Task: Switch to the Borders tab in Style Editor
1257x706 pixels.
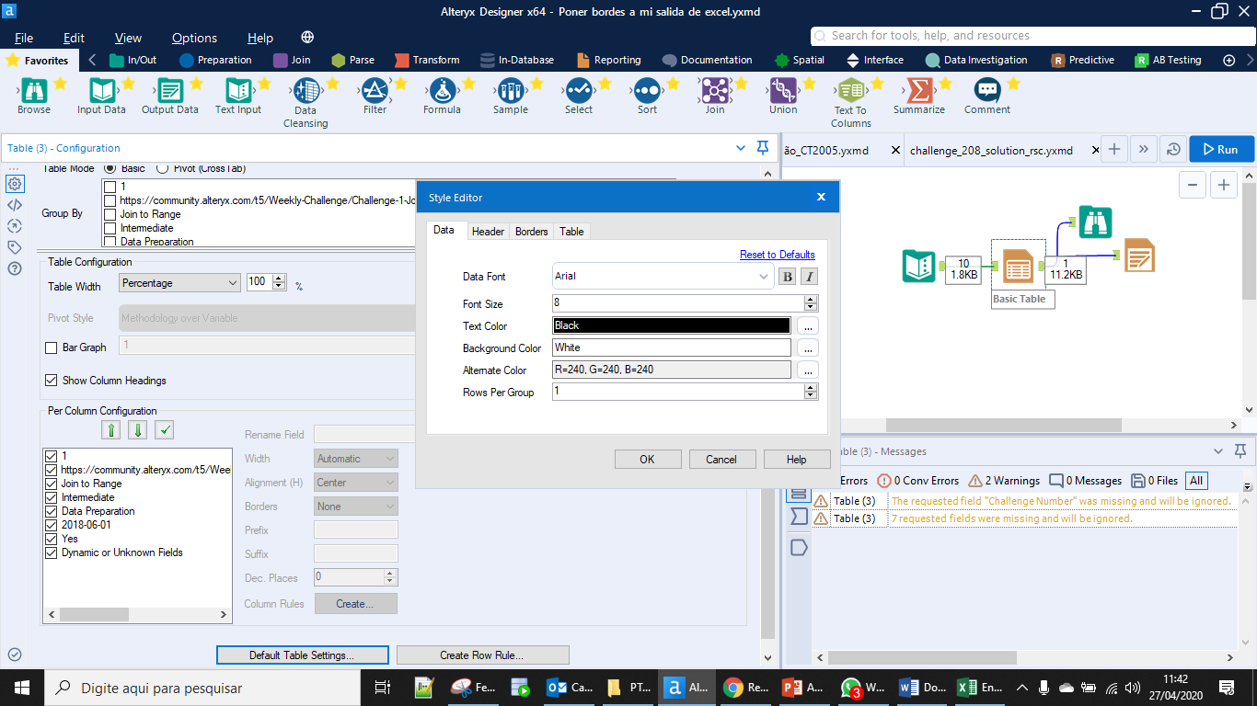Action: (531, 231)
